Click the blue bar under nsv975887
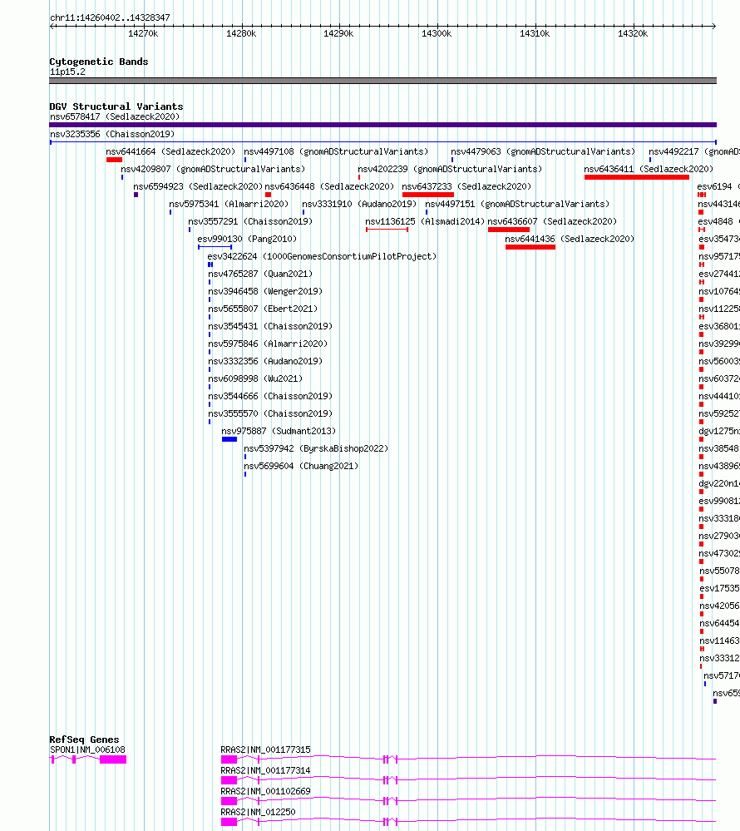Image resolution: width=740 pixels, height=831 pixels. [x=229, y=439]
